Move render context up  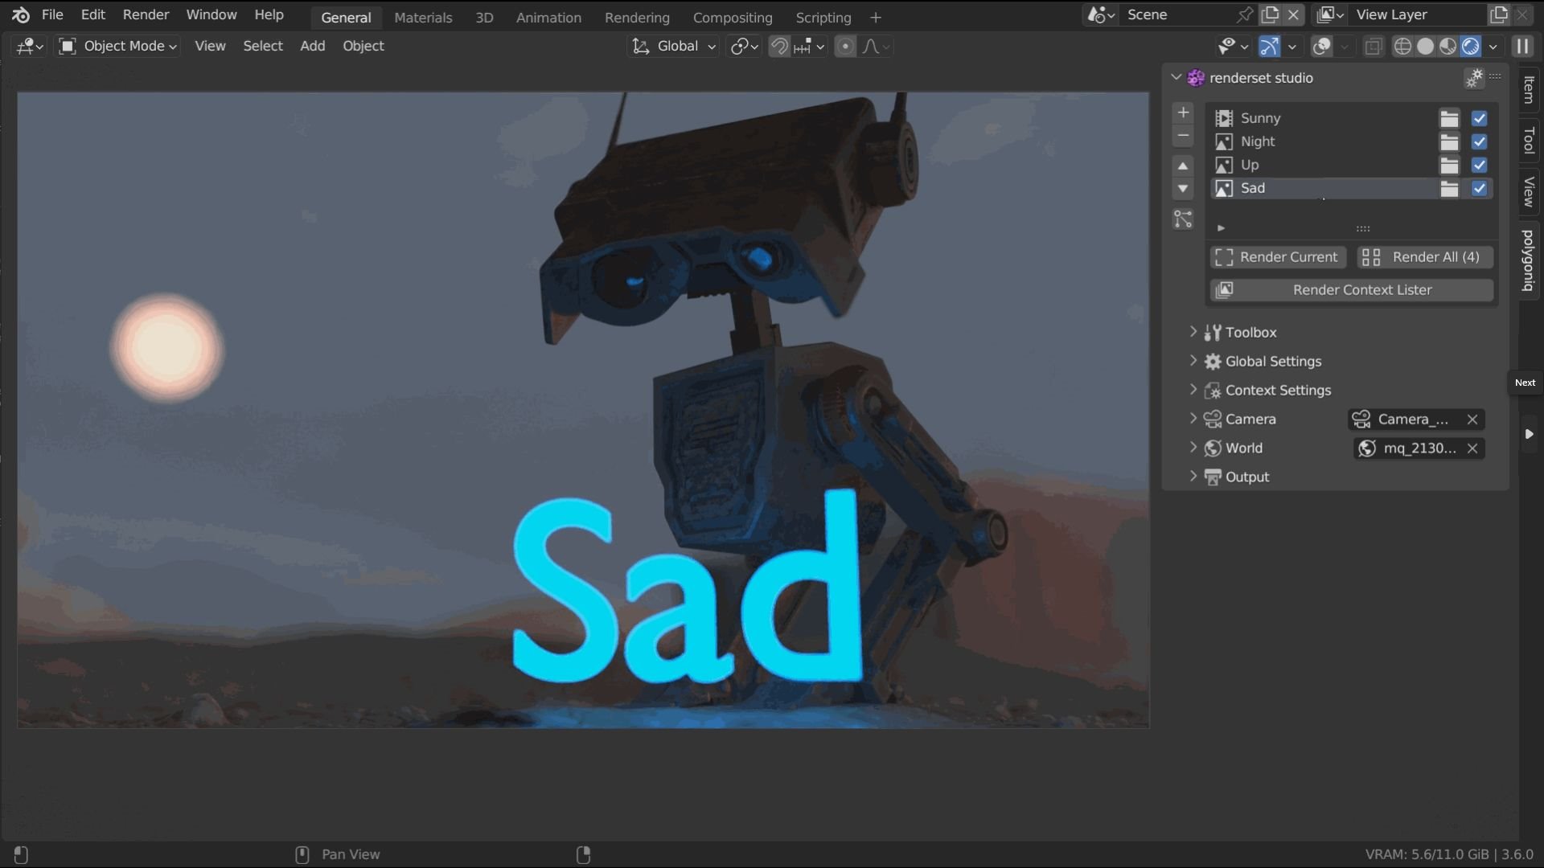click(x=1183, y=166)
